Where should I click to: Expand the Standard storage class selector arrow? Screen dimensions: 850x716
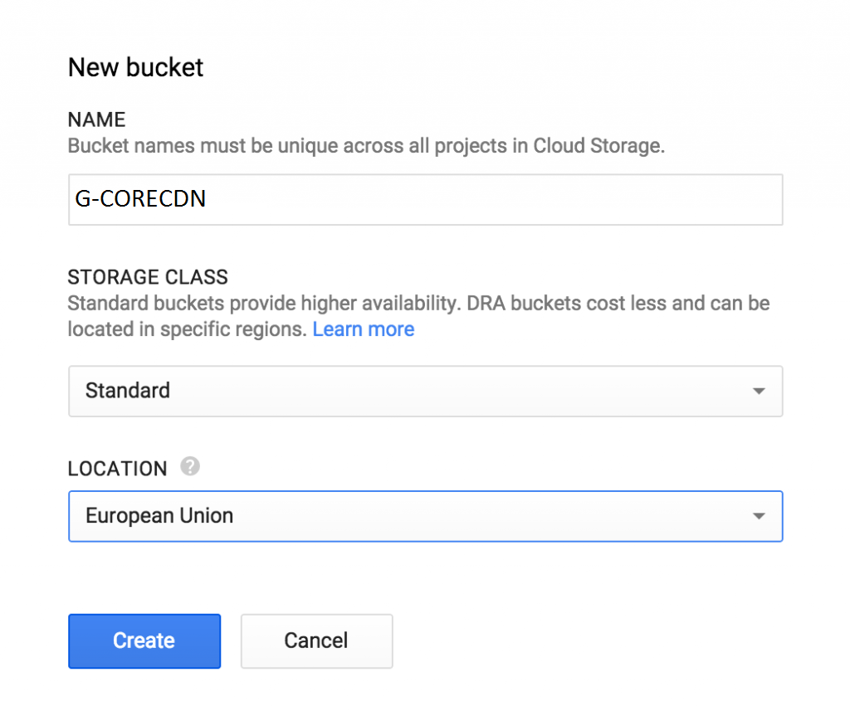(x=758, y=391)
